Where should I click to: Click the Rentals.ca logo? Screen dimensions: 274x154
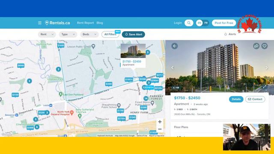(57, 23)
